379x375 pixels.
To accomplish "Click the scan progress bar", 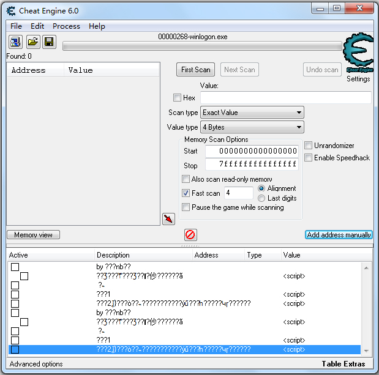I will click(202, 46).
